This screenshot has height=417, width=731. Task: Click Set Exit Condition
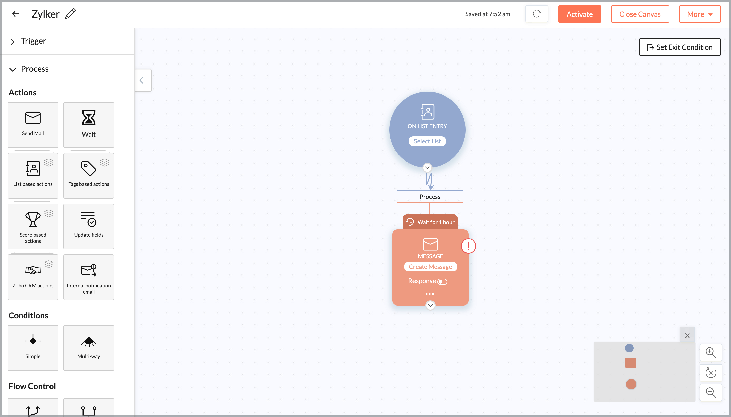click(x=679, y=47)
